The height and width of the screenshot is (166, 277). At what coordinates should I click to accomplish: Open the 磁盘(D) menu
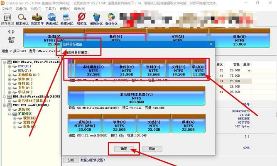[x=21, y=9]
